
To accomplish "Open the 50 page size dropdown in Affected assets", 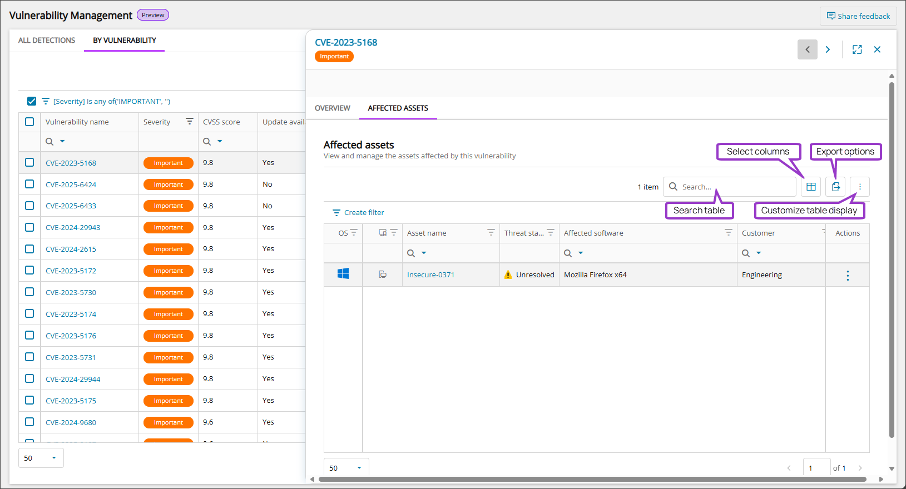I will (x=346, y=468).
